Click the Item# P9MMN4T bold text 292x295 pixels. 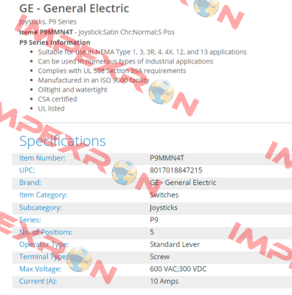click(x=46, y=32)
